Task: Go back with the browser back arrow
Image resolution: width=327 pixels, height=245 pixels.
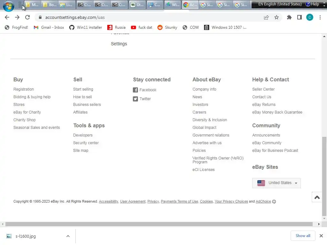Action: tap(7, 17)
